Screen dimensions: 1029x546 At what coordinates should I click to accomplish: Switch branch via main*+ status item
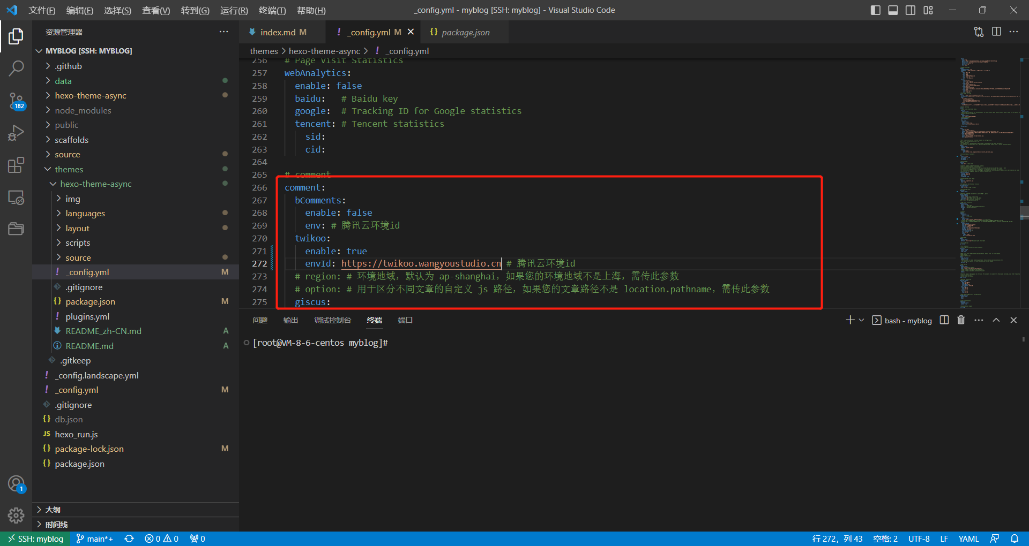point(94,539)
